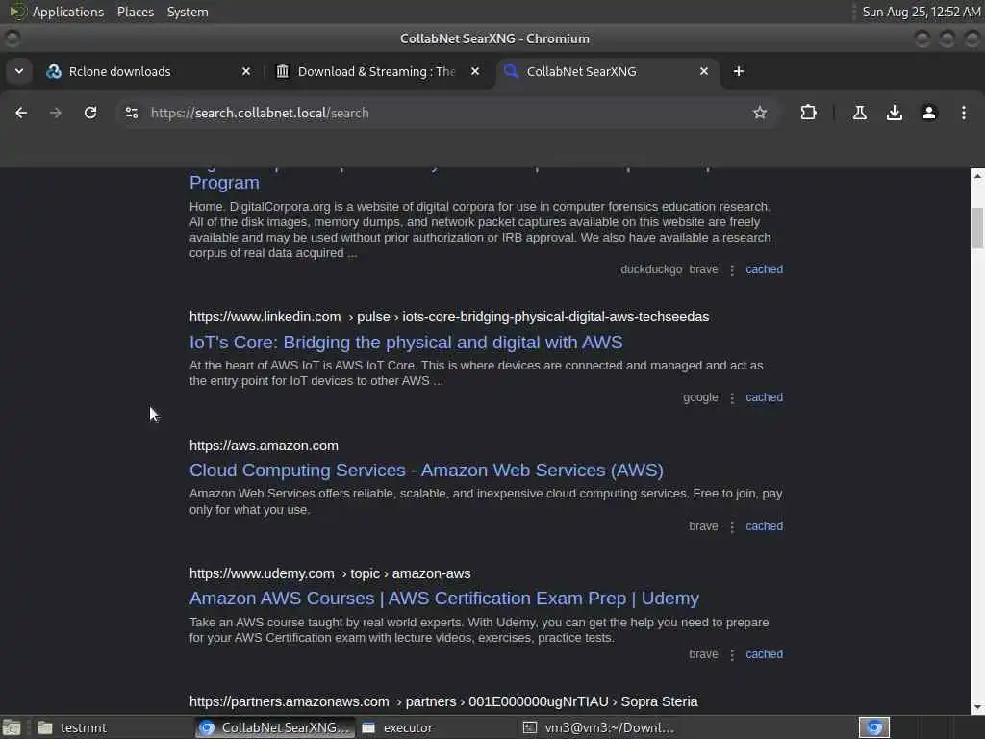The height and width of the screenshot is (739, 985).
Task: Expand more options for LinkedIn result
Action: point(732,398)
